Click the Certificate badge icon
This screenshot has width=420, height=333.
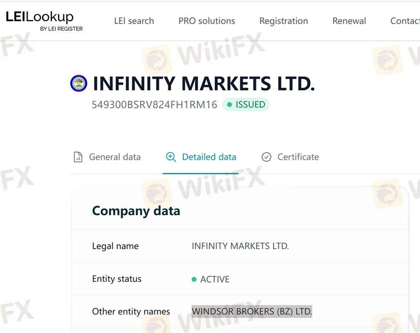click(x=266, y=157)
